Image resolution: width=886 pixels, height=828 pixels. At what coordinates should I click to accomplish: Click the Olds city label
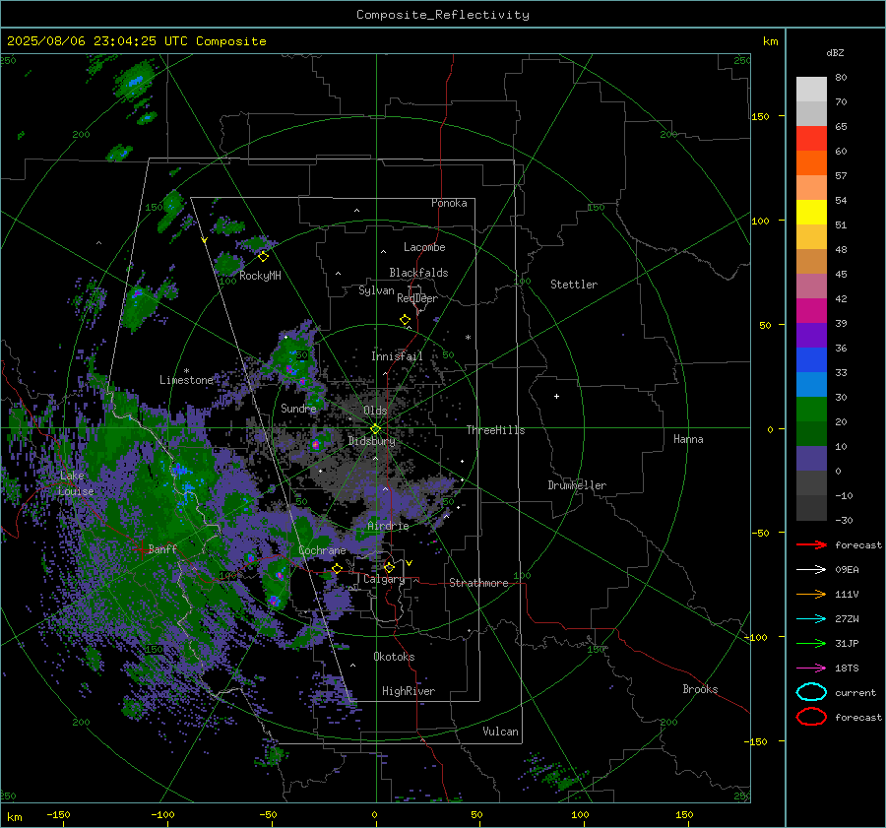click(375, 411)
